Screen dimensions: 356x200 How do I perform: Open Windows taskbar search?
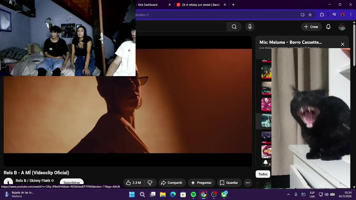pos(142,194)
